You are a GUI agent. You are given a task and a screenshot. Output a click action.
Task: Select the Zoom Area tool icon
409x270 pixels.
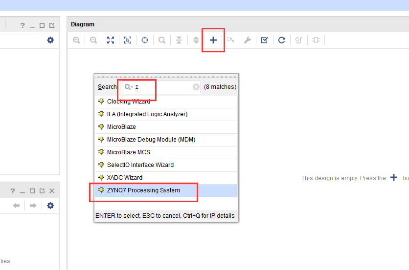[128, 40]
